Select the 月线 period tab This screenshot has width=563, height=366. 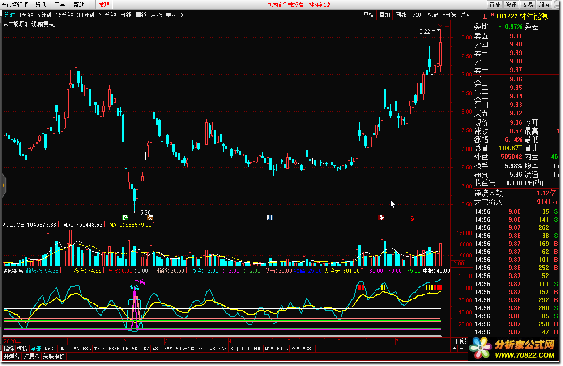click(x=156, y=15)
